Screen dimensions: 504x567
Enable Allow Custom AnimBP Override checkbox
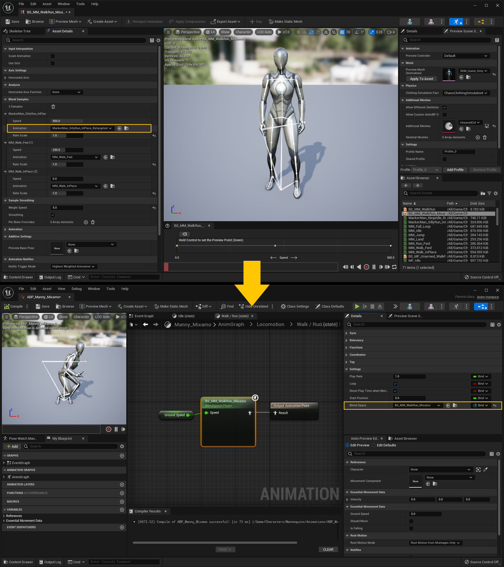[x=445, y=115]
